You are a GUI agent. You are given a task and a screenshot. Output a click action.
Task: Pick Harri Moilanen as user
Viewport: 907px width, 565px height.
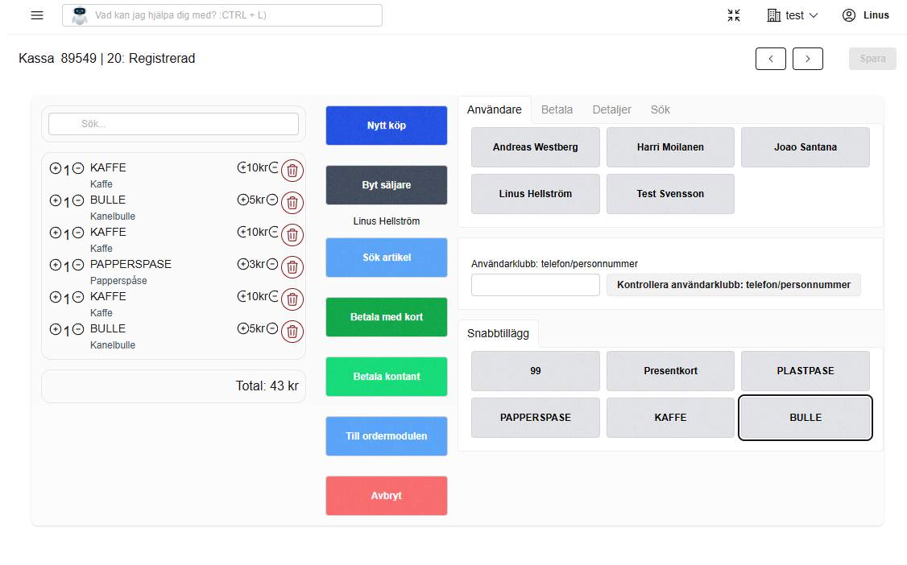pos(670,147)
